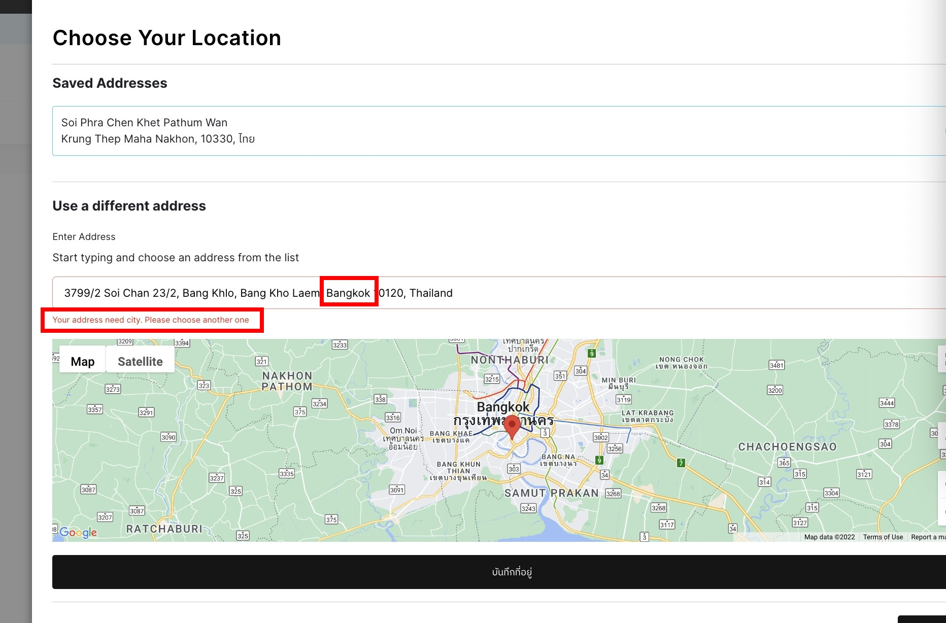The width and height of the screenshot is (946, 623).
Task: Select the saved Soi Phra Chen address card
Action: pyautogui.click(x=499, y=131)
